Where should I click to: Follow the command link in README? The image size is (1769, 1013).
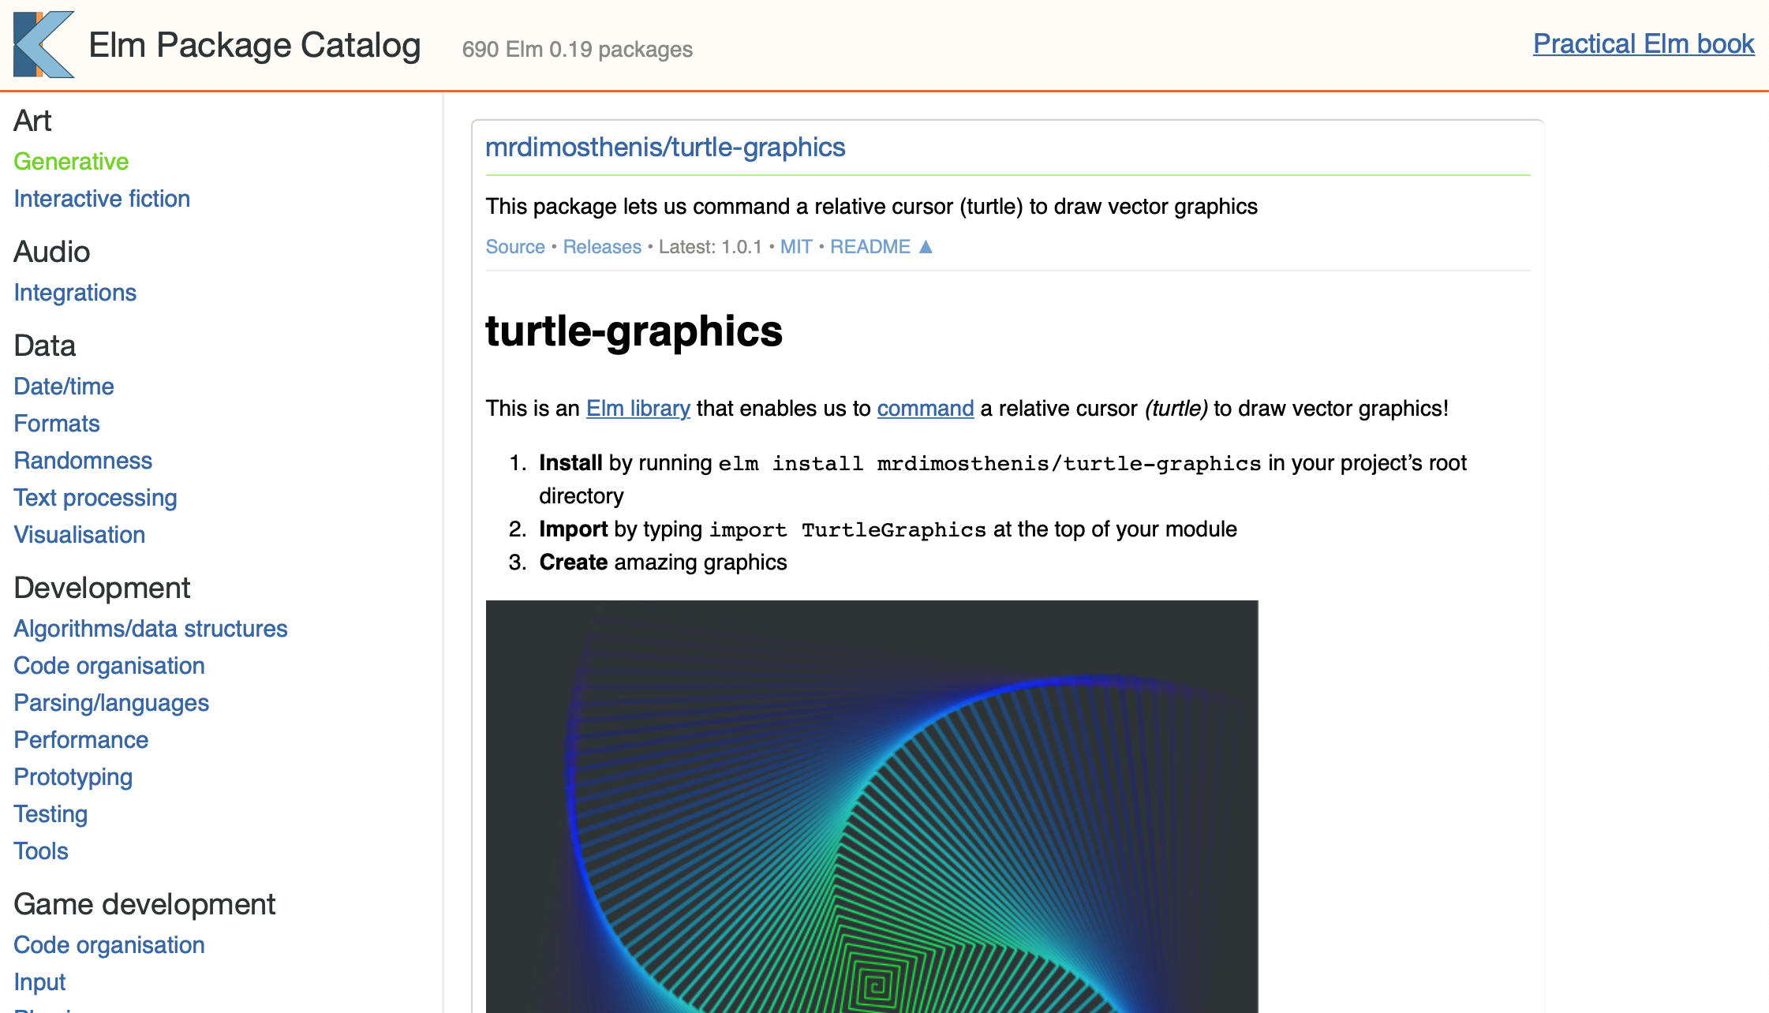(x=926, y=409)
